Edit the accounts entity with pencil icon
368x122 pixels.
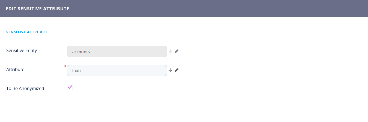tap(177, 51)
